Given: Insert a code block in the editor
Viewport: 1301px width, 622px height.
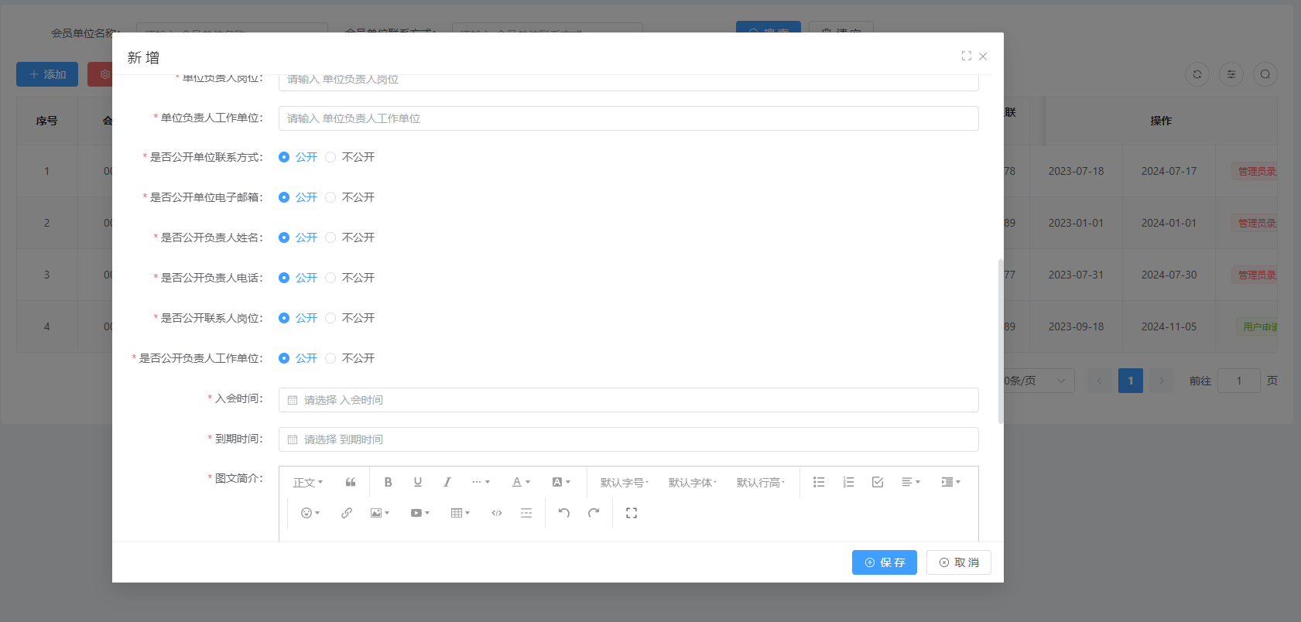Looking at the screenshot, I should click(497, 513).
